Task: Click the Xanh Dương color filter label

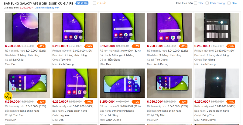Action: [217, 3]
